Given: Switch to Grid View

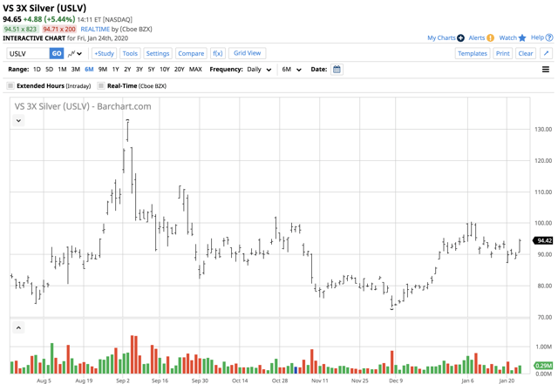Looking at the screenshot, I should pos(248,53).
